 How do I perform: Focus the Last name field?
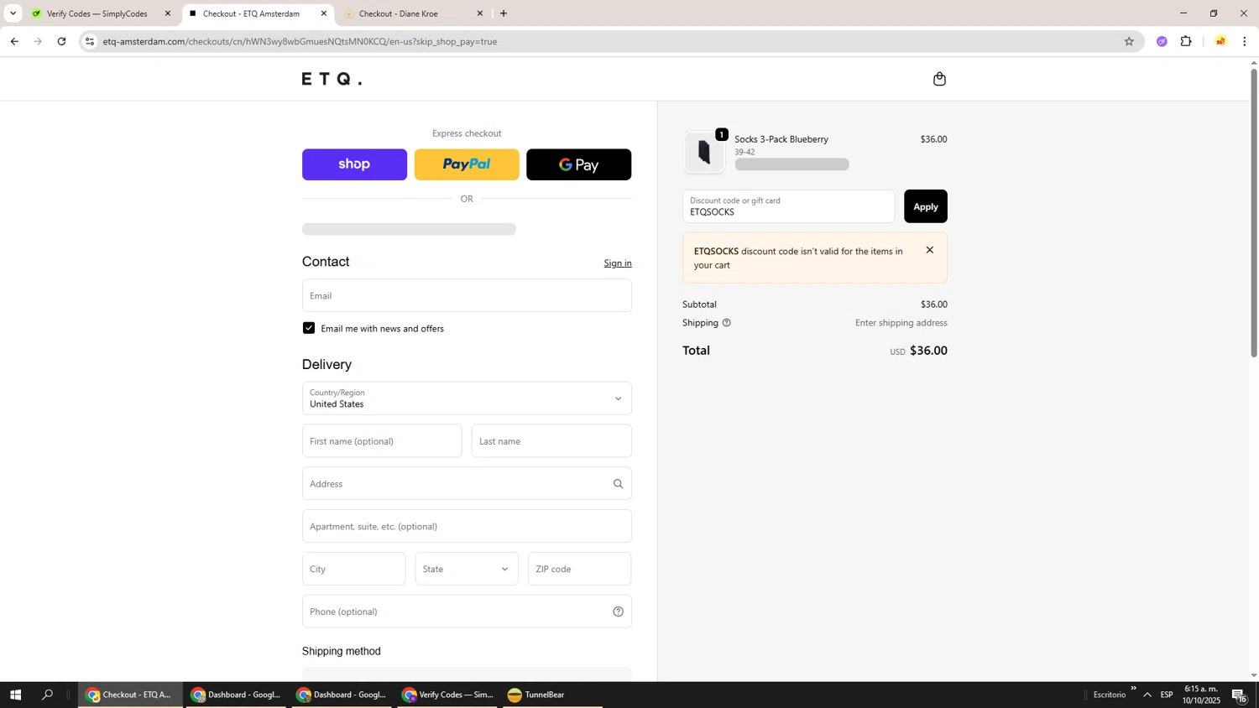(x=551, y=441)
